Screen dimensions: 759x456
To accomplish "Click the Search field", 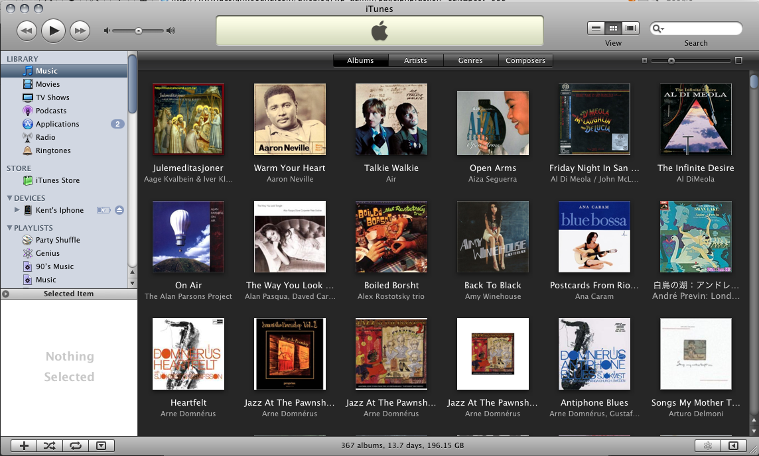I will tap(696, 28).
